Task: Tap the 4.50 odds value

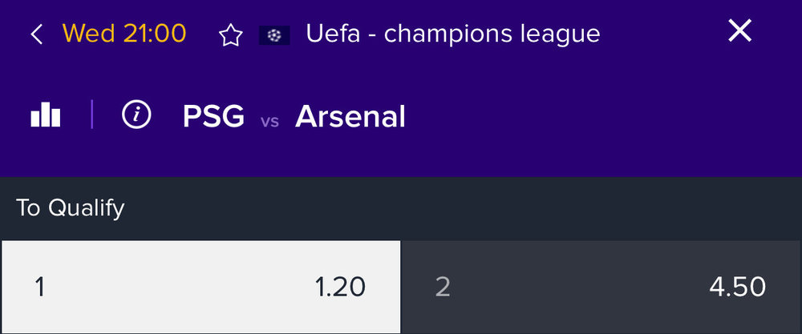Action: [x=738, y=287]
